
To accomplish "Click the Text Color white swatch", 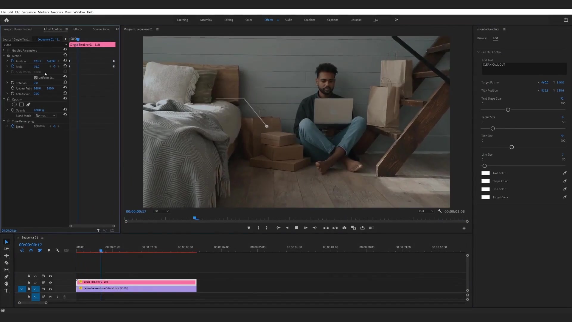I will pyautogui.click(x=486, y=173).
